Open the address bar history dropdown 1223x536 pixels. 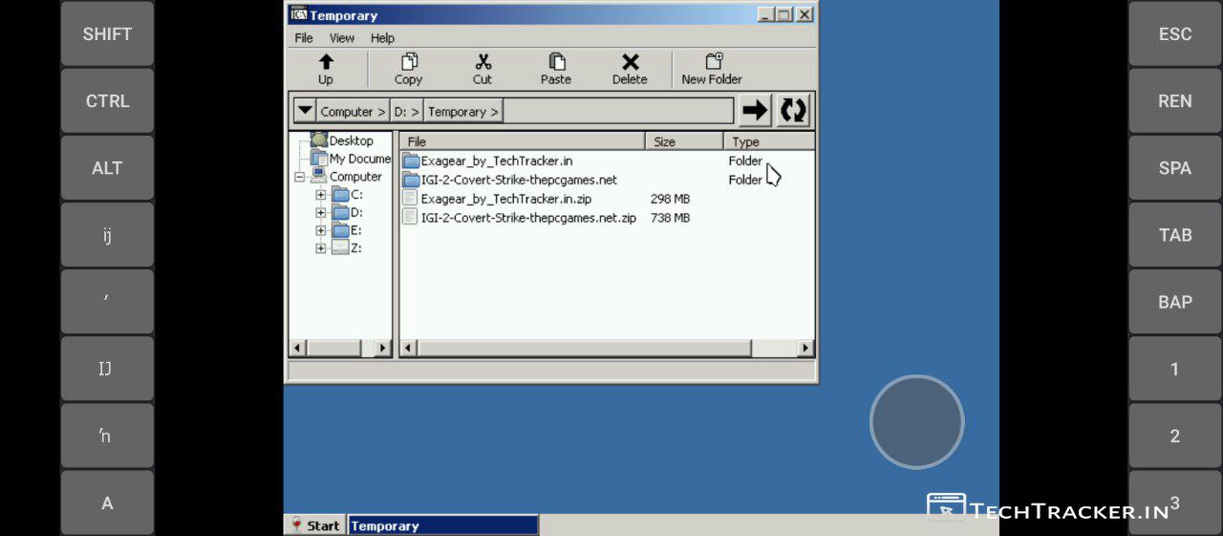304,111
